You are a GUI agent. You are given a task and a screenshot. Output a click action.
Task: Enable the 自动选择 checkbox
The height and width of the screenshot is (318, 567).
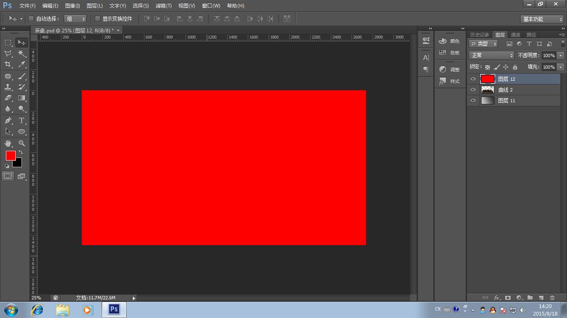pyautogui.click(x=31, y=19)
